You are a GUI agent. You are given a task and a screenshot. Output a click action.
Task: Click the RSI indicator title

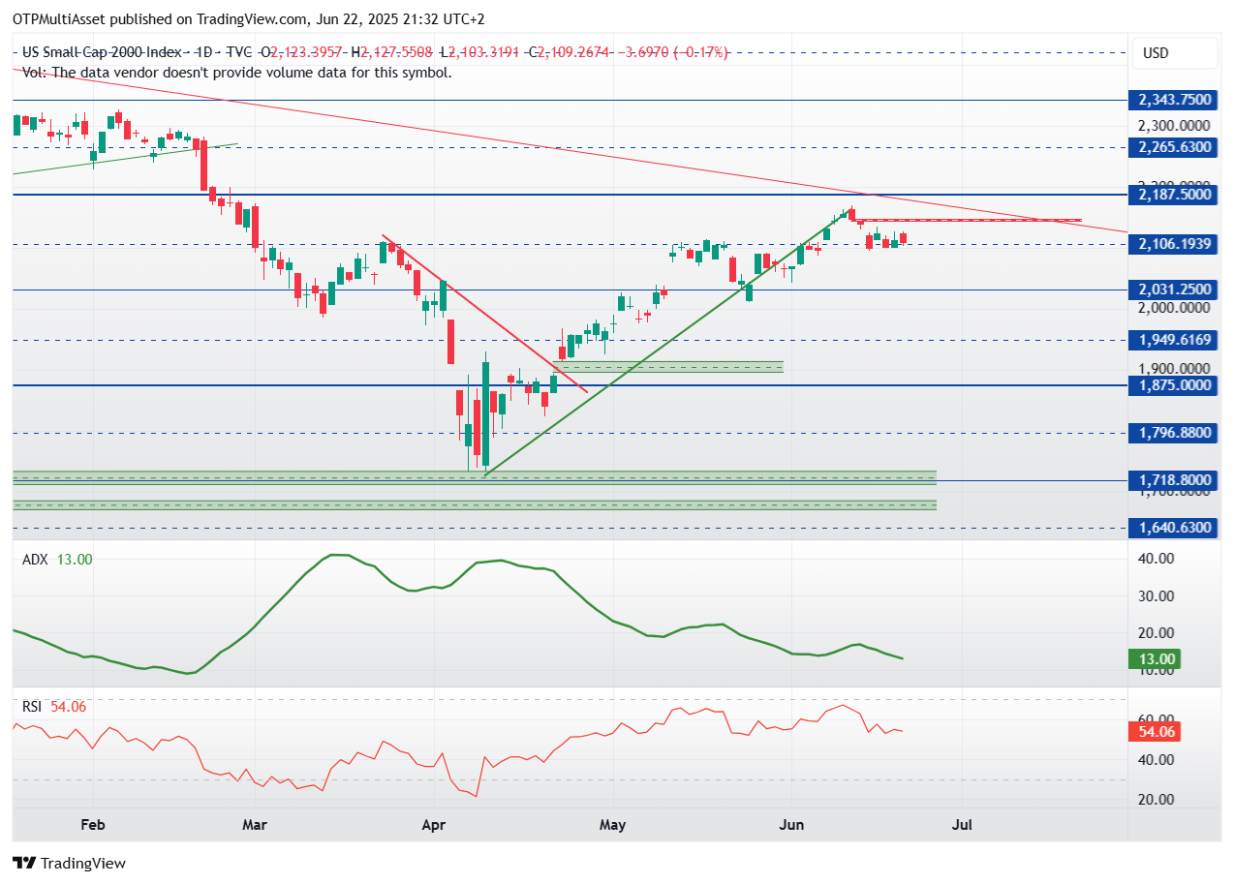point(32,707)
